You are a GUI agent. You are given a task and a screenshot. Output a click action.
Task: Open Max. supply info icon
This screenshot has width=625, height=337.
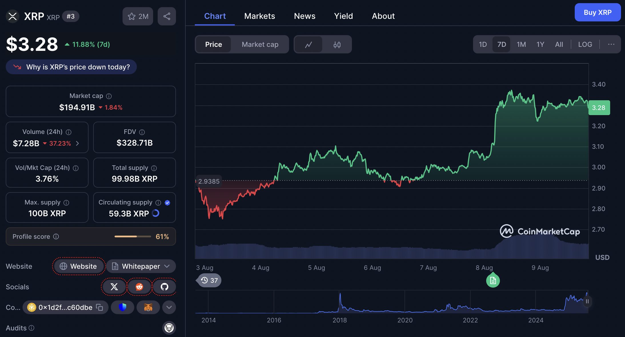click(66, 203)
